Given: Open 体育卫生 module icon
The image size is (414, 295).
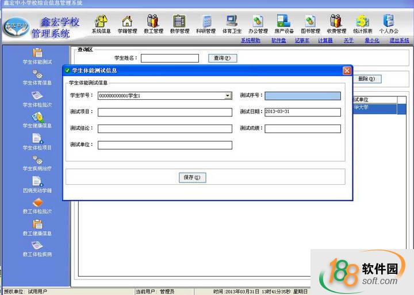Looking at the screenshot, I should tap(232, 23).
